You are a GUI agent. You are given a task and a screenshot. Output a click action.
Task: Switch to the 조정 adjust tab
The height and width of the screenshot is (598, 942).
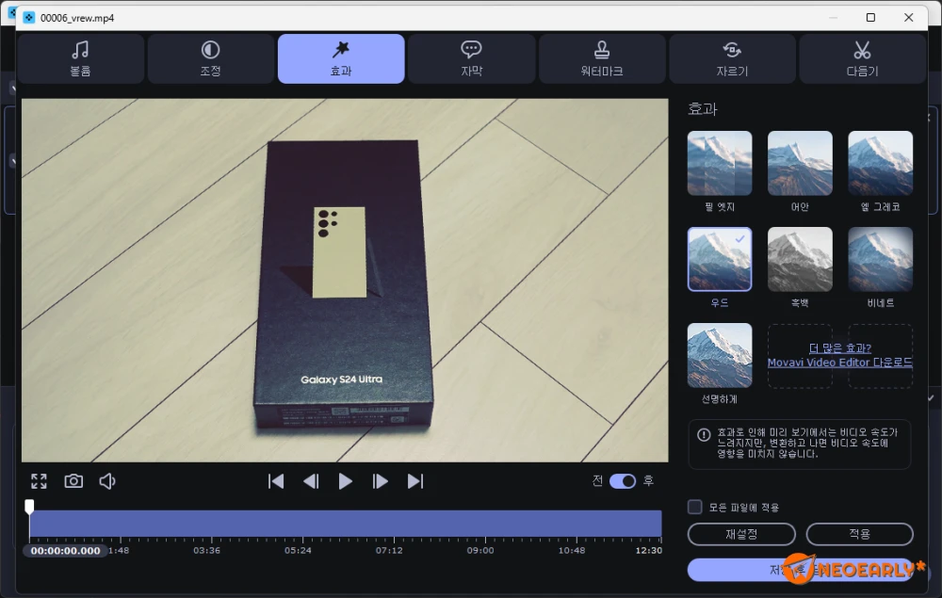(x=210, y=58)
